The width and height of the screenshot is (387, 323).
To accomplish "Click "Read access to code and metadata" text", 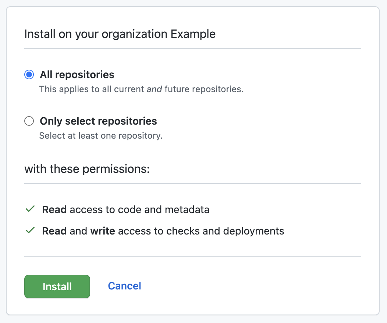I will [125, 210].
